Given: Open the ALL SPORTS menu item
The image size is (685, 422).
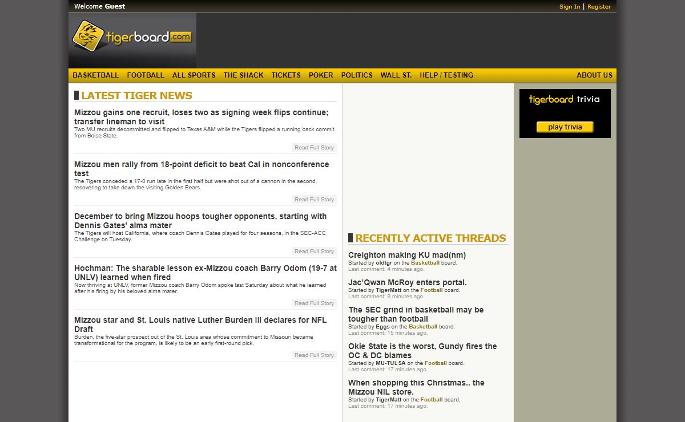Looking at the screenshot, I should point(194,75).
